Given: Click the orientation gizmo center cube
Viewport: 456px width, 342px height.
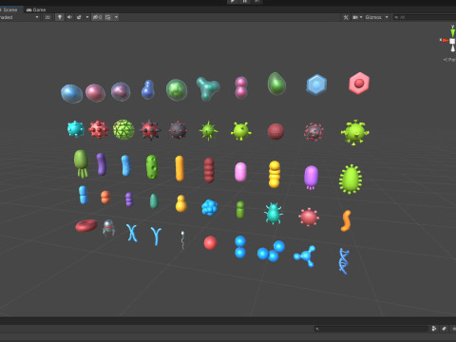Looking at the screenshot, I should (452, 41).
